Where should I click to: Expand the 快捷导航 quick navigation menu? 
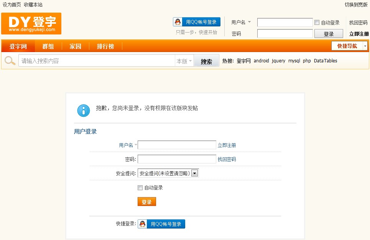347,46
